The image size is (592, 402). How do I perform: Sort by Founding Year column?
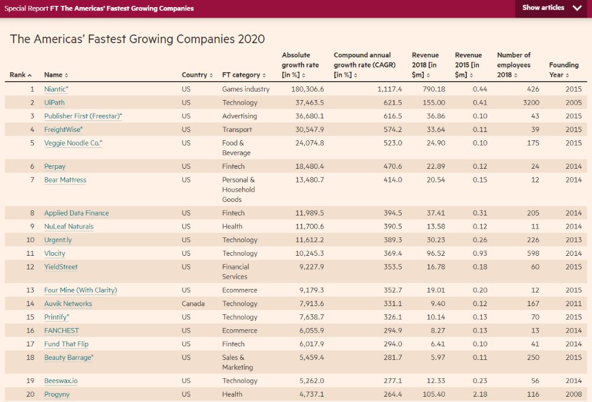[x=564, y=70]
